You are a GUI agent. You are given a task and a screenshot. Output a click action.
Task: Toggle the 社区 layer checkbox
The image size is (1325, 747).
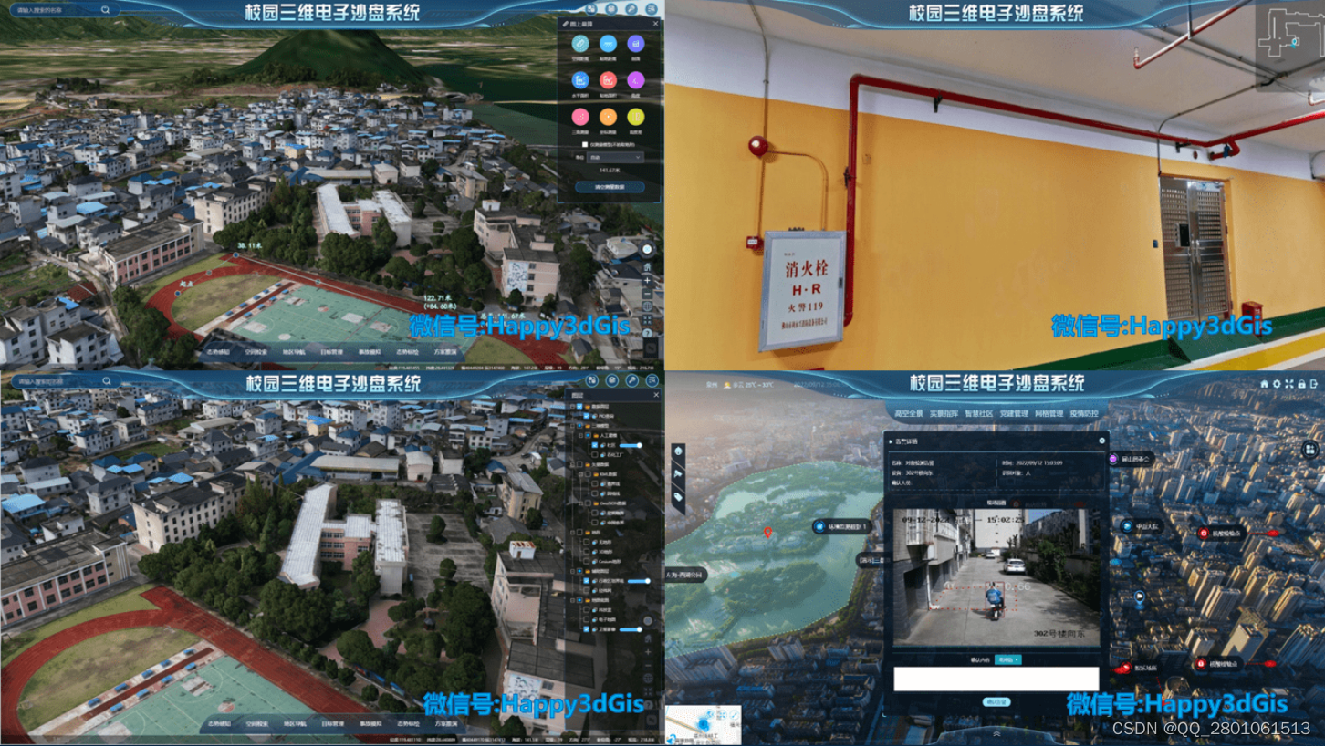pos(595,445)
